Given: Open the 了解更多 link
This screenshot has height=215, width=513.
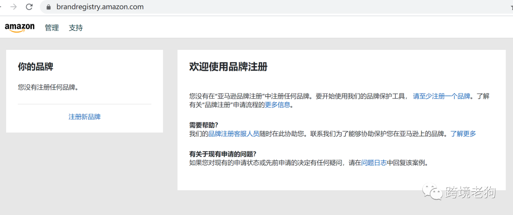Looking at the screenshot, I should [463, 134].
